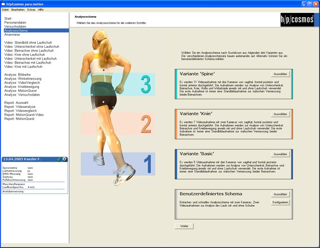Open Report: Videoanalyse
The image size is (320, 248).
point(20,107)
